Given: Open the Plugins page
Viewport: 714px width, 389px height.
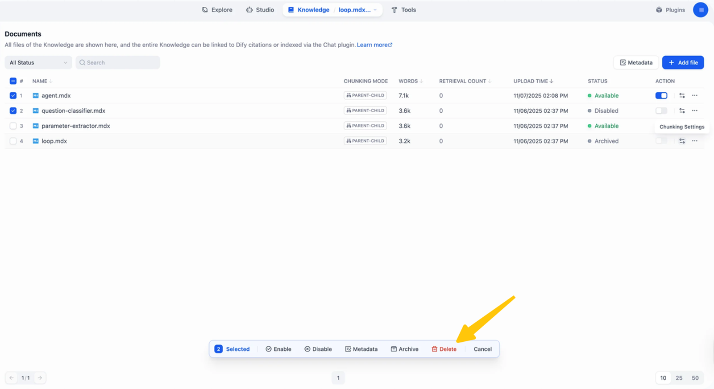Looking at the screenshot, I should click(670, 10).
